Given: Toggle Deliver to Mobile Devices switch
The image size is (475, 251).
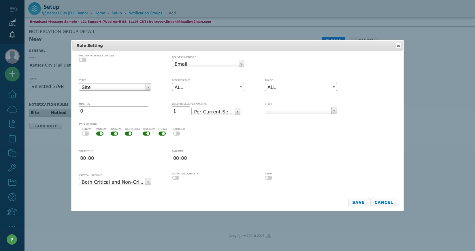Looking at the screenshot, I should 83,60.
